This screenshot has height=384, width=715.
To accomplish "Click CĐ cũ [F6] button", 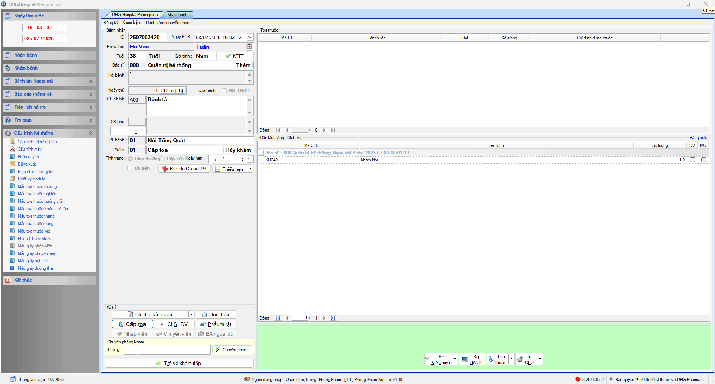I will tap(172, 91).
